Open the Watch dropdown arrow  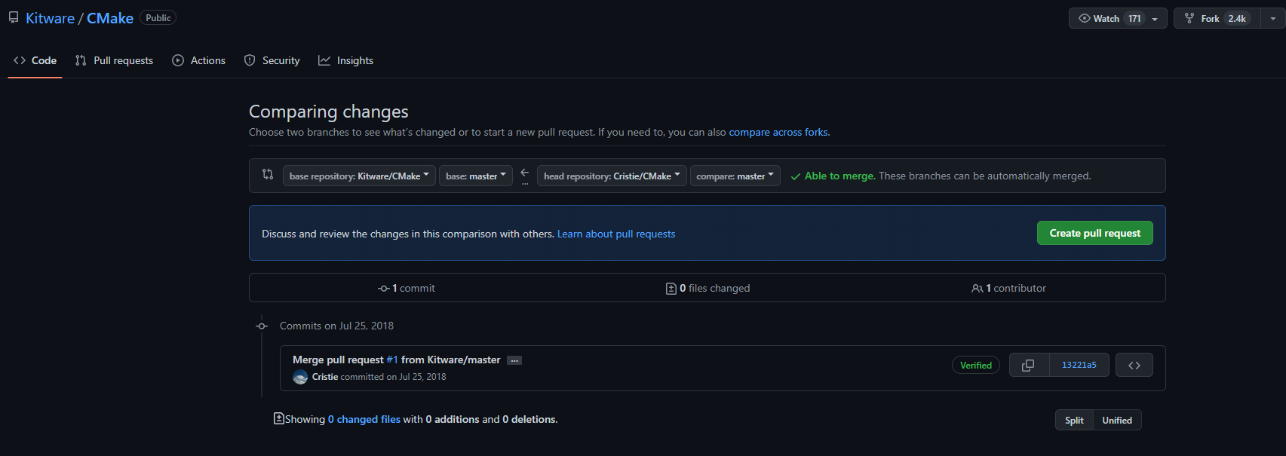(1155, 19)
